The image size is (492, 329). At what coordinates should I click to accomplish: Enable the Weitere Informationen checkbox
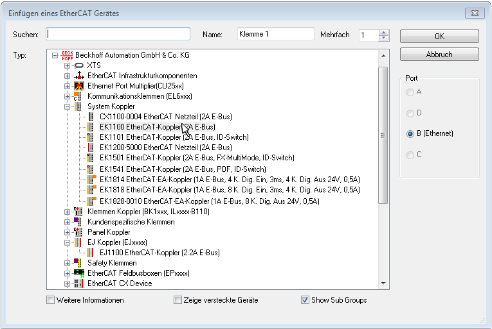tap(51, 300)
